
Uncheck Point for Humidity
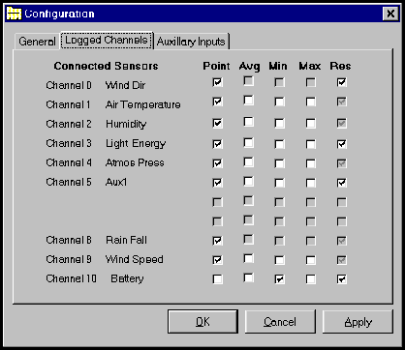coord(218,123)
